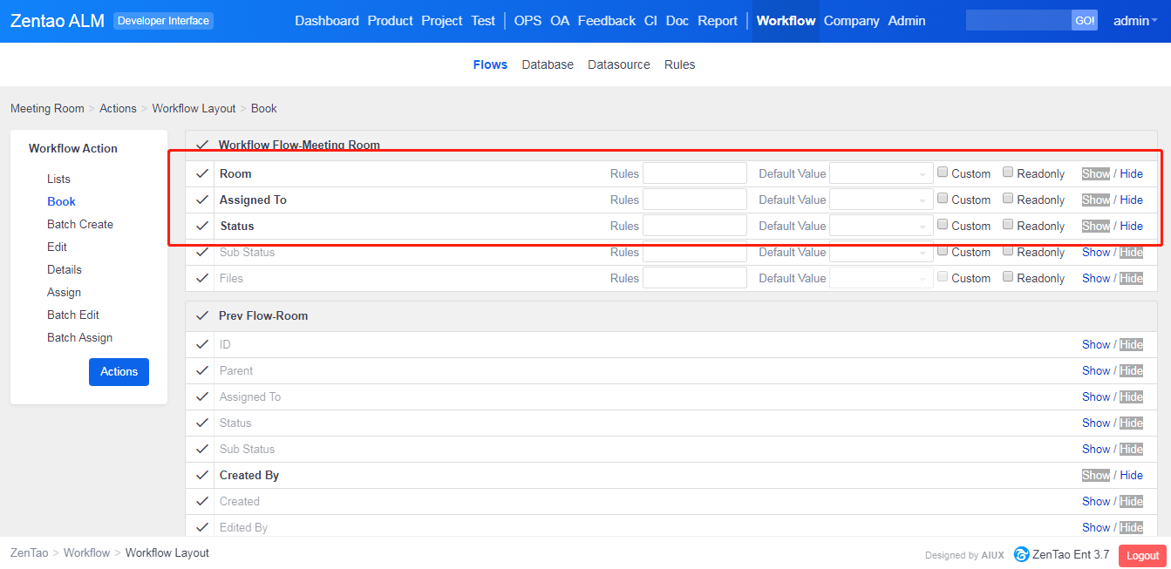This screenshot has width=1171, height=569.
Task: Click the ZenTao logo icon in footer
Action: (x=1021, y=554)
